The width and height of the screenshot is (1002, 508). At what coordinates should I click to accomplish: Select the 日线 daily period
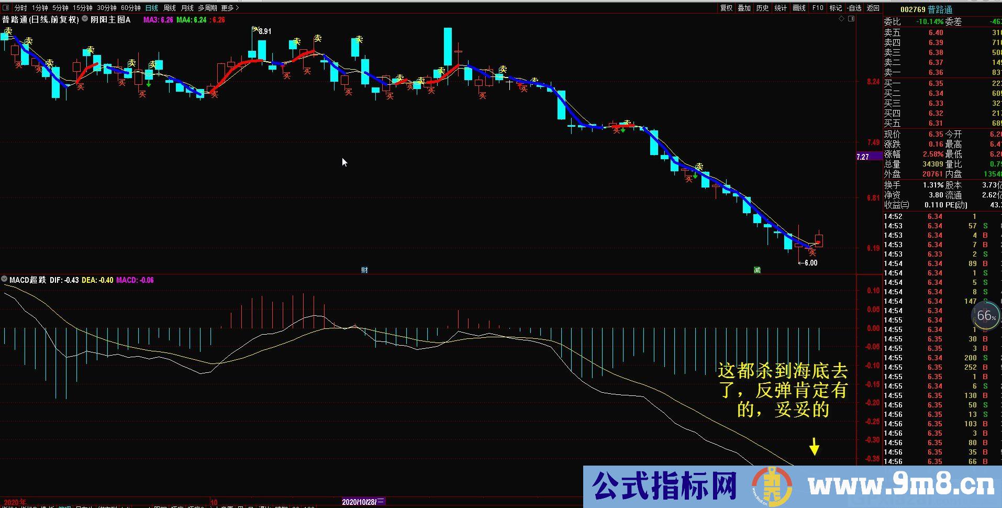152,8
